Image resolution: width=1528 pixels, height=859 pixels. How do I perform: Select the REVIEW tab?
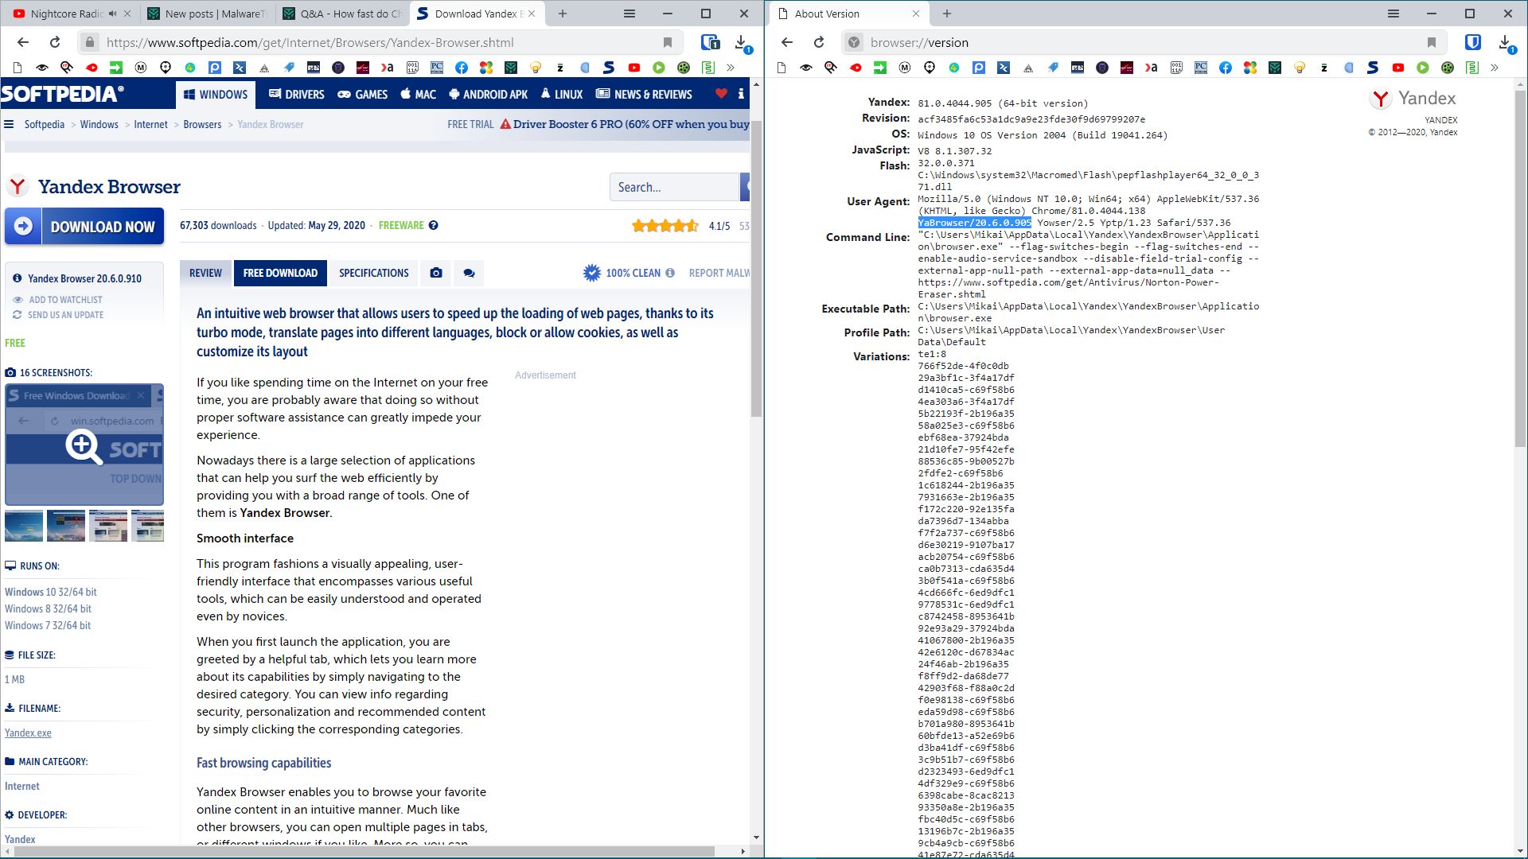point(205,273)
